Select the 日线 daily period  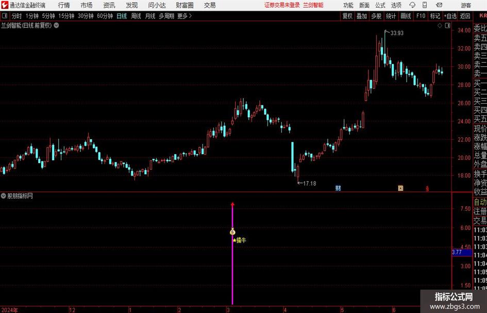click(122, 16)
